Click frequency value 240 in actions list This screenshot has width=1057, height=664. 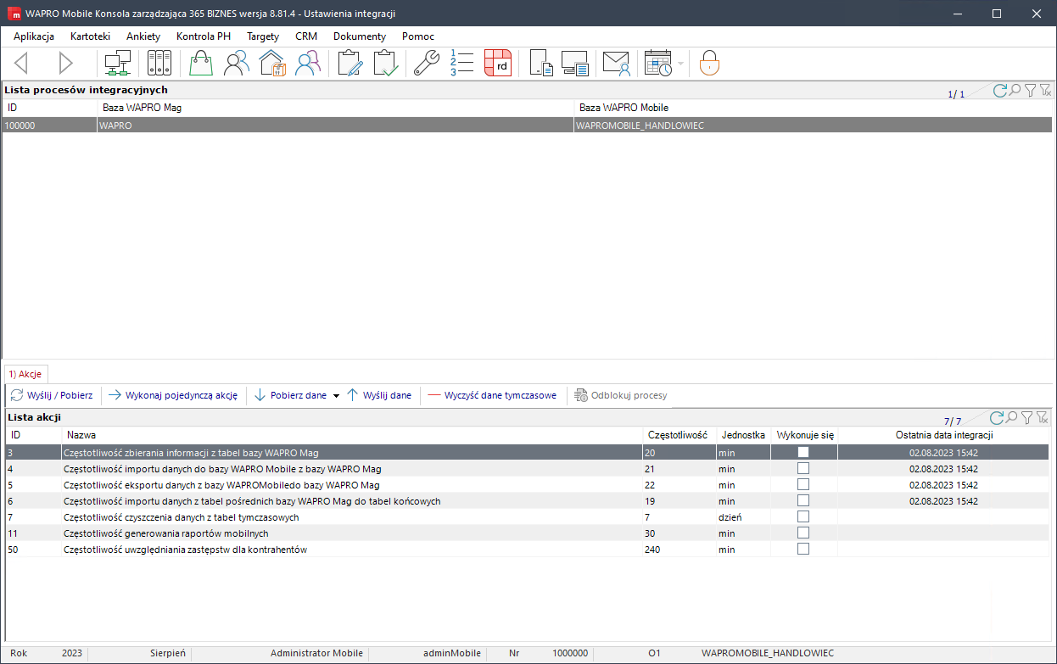tap(652, 550)
